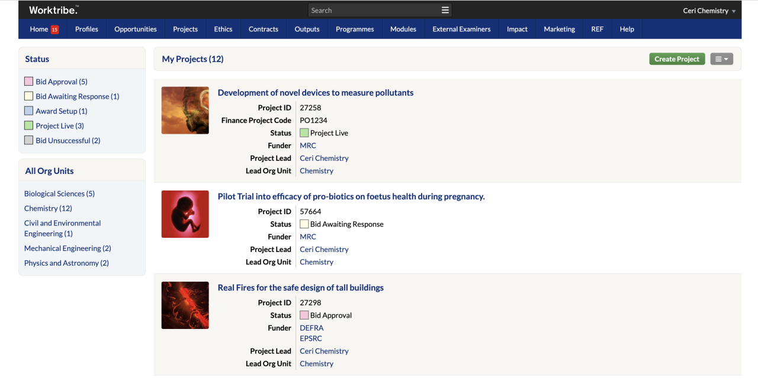Open the Opportunities menu tab

pos(136,29)
